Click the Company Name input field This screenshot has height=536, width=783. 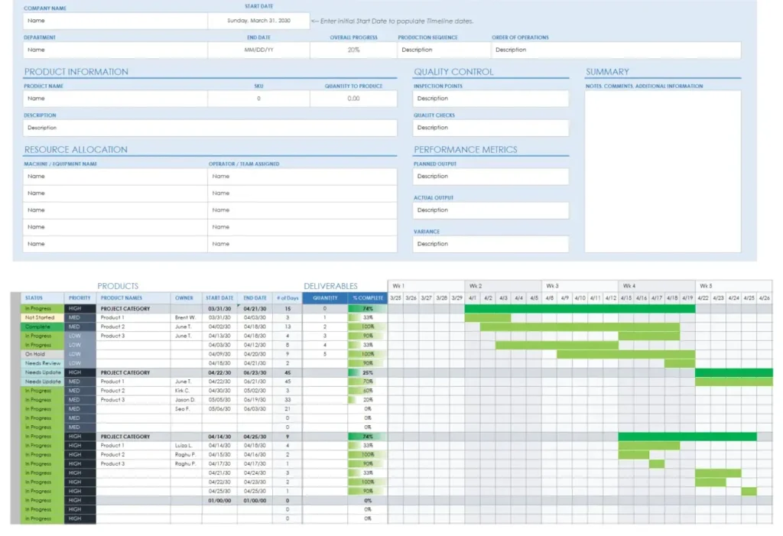115,21
